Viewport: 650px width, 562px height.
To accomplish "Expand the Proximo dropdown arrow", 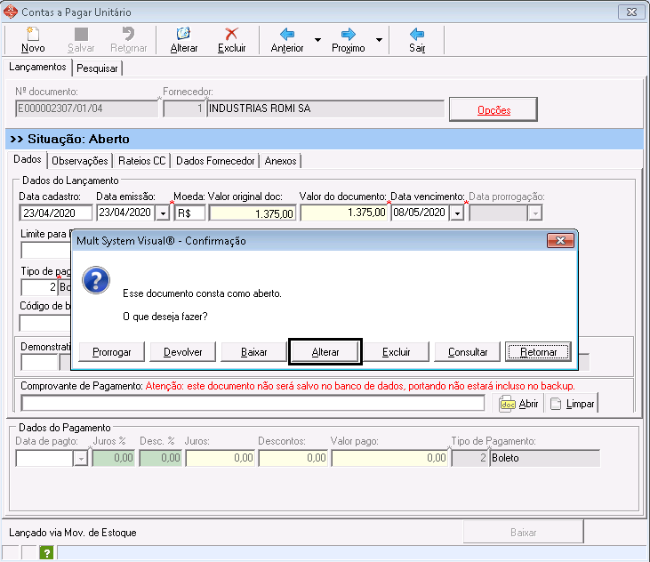I will click(x=379, y=41).
